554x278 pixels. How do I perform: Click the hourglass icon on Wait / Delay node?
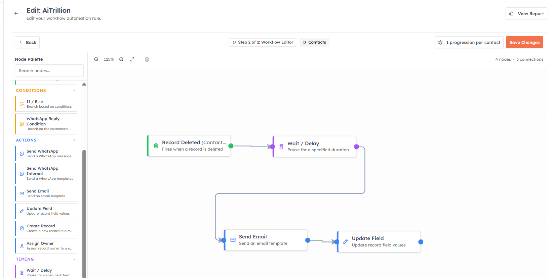pyautogui.click(x=281, y=147)
